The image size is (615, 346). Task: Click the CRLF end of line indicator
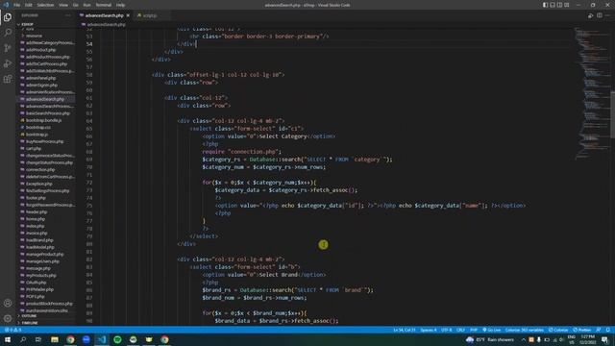tap(460, 330)
